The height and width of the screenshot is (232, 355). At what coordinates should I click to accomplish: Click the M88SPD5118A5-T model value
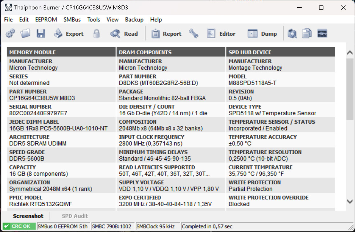coord(252,83)
